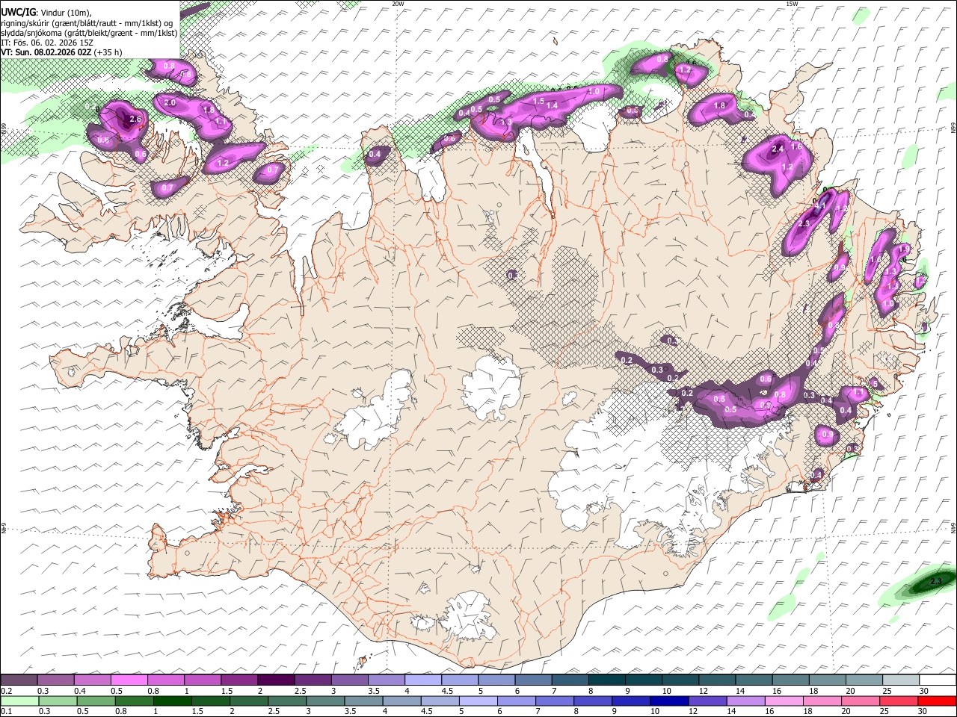Viewport: 957px width, 717px height.
Task: Click the 2.6 snowfall value in the Westfjords
Action: coord(135,119)
